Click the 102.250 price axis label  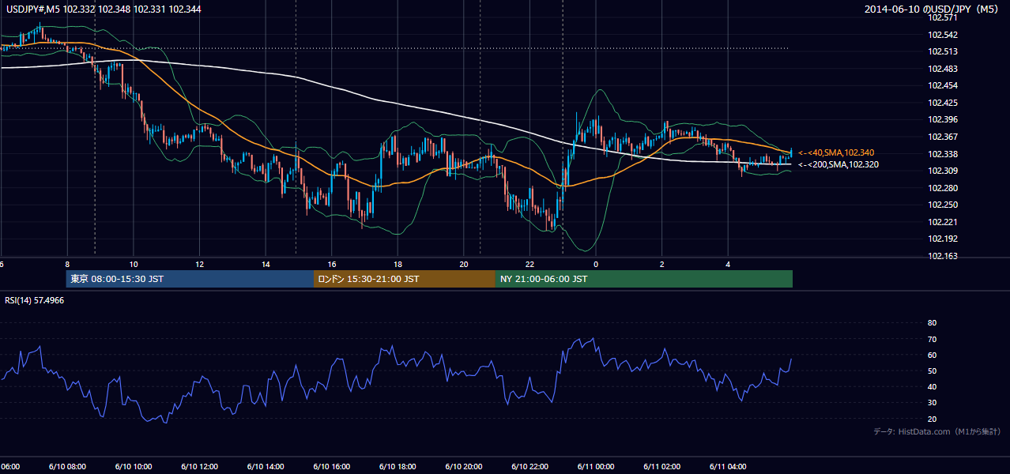tap(943, 205)
